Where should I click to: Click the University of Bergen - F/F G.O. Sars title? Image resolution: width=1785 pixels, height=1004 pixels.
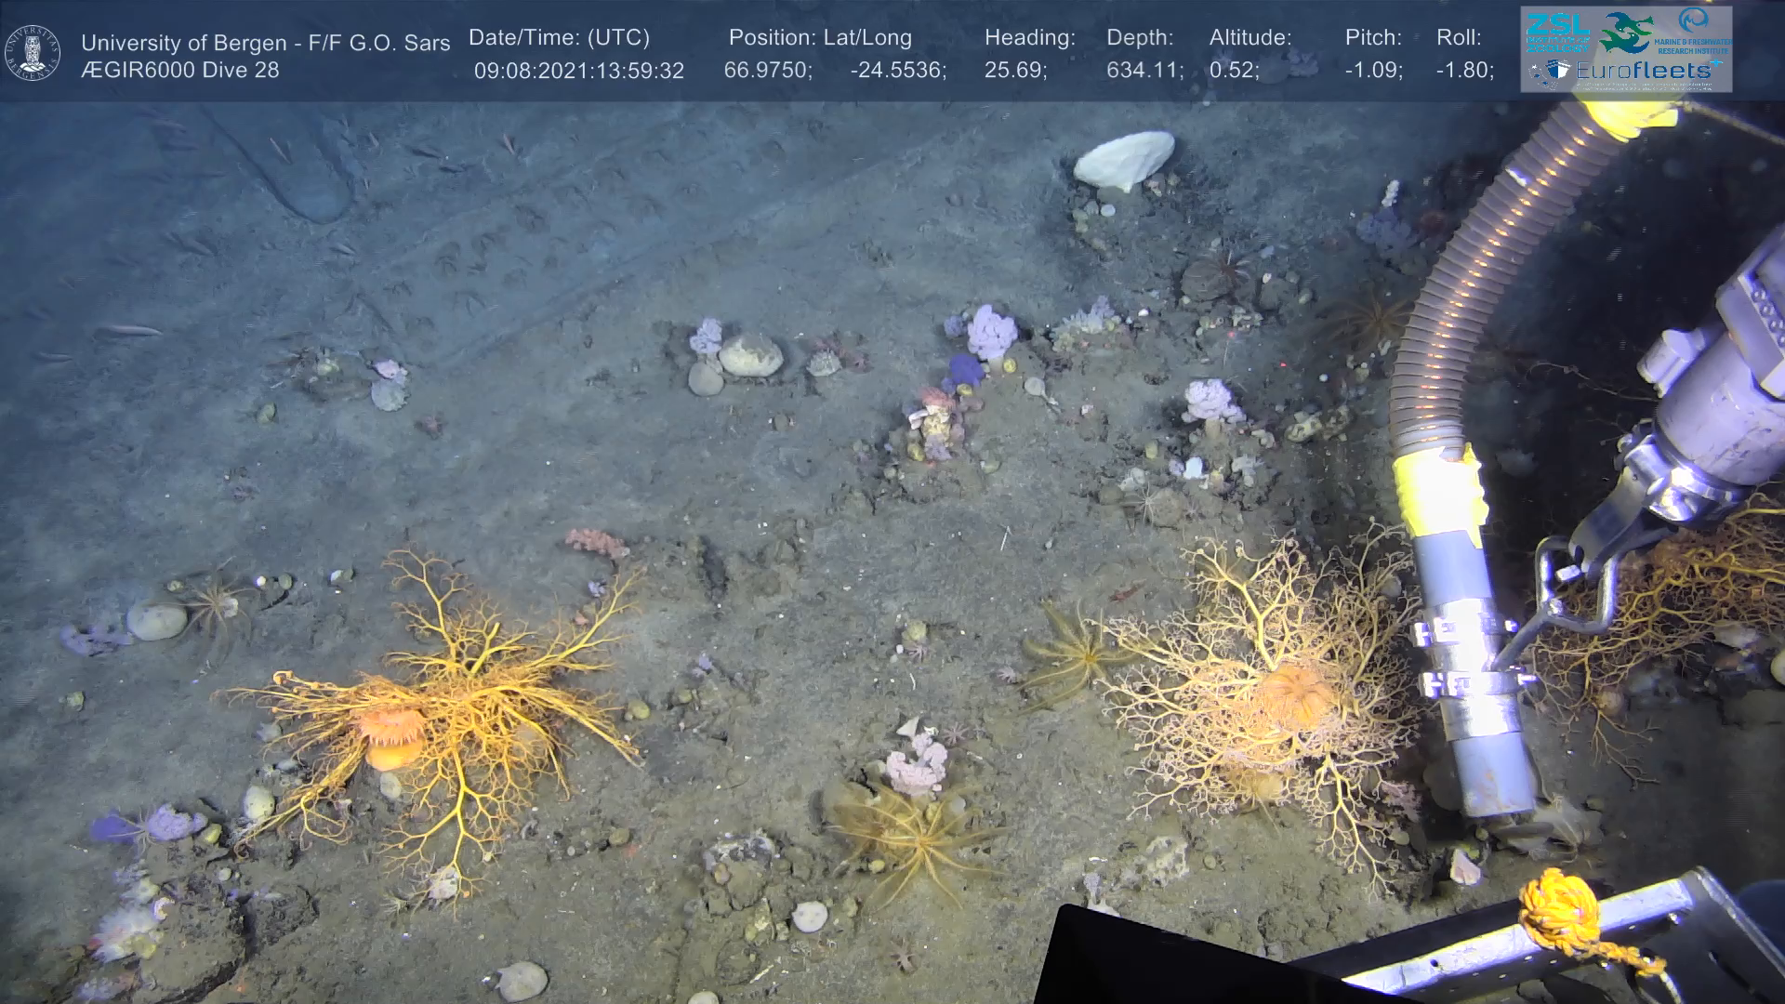point(265,43)
